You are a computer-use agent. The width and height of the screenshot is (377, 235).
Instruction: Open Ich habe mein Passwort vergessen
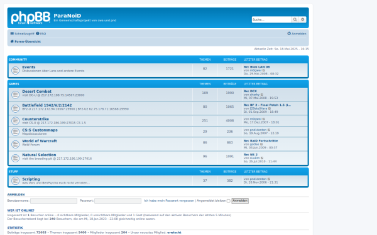coord(169,201)
